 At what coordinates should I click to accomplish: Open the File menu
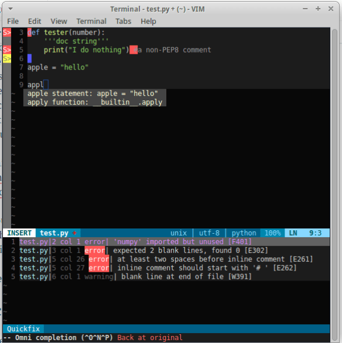pos(13,21)
